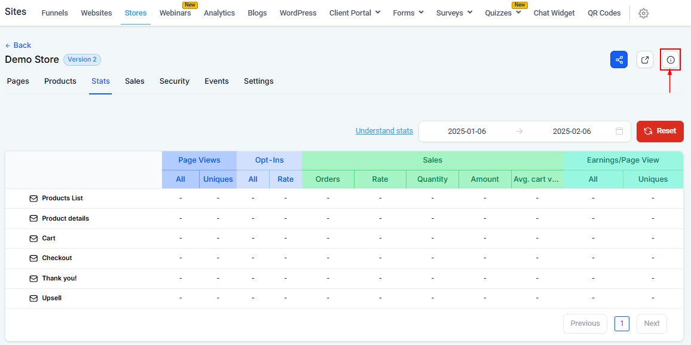Viewport: 691px width, 345px height.
Task: Click the red Reset button
Action: (660, 131)
